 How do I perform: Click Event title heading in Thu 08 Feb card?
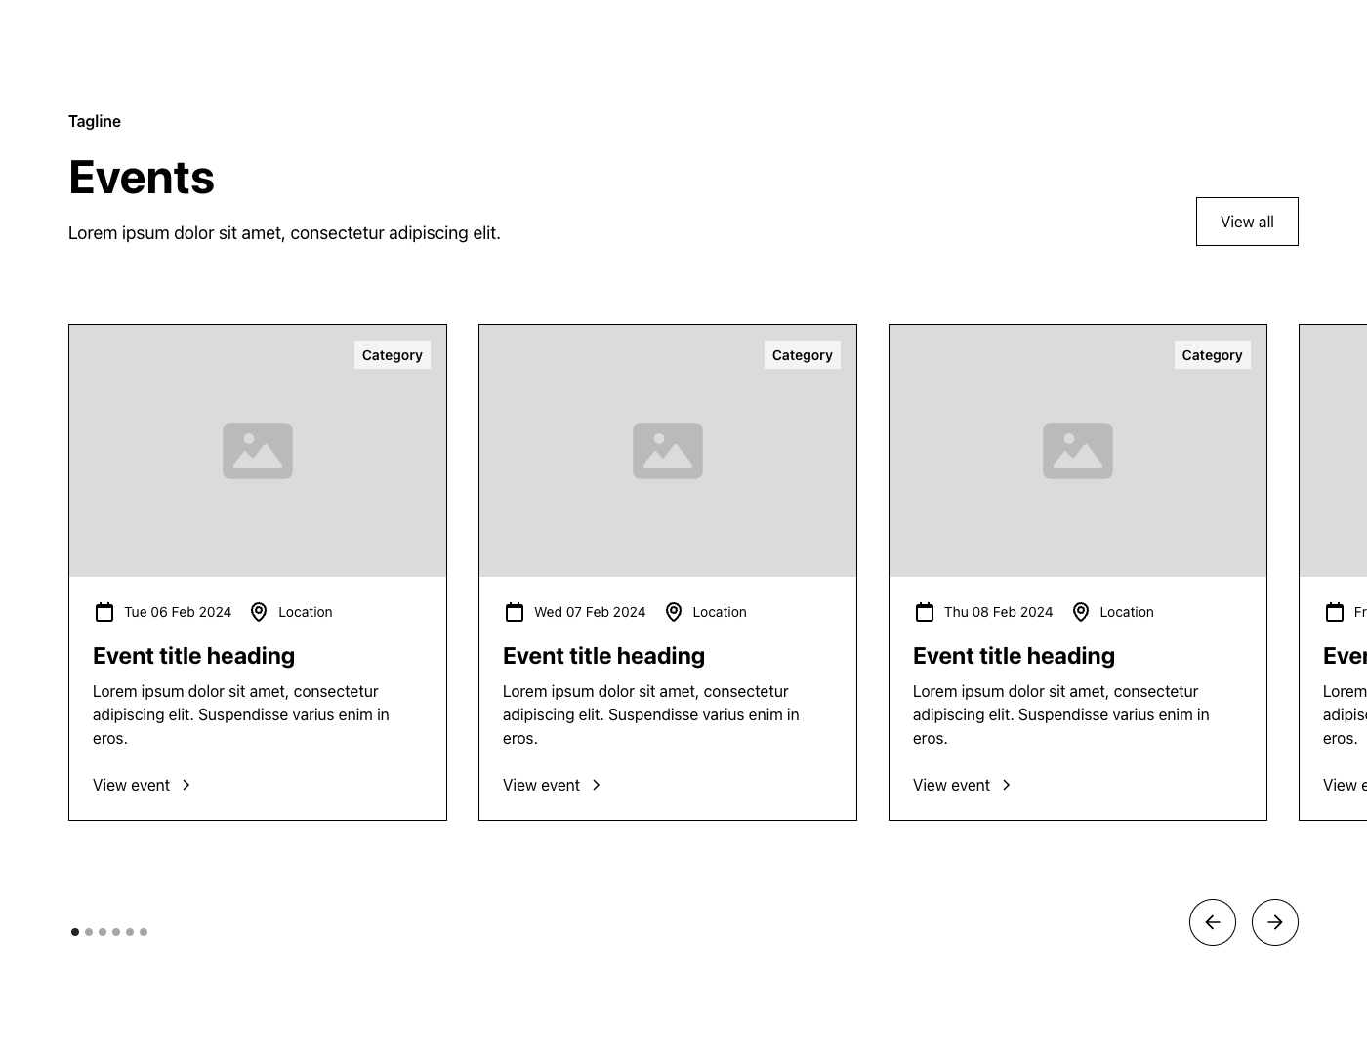coord(1014,656)
